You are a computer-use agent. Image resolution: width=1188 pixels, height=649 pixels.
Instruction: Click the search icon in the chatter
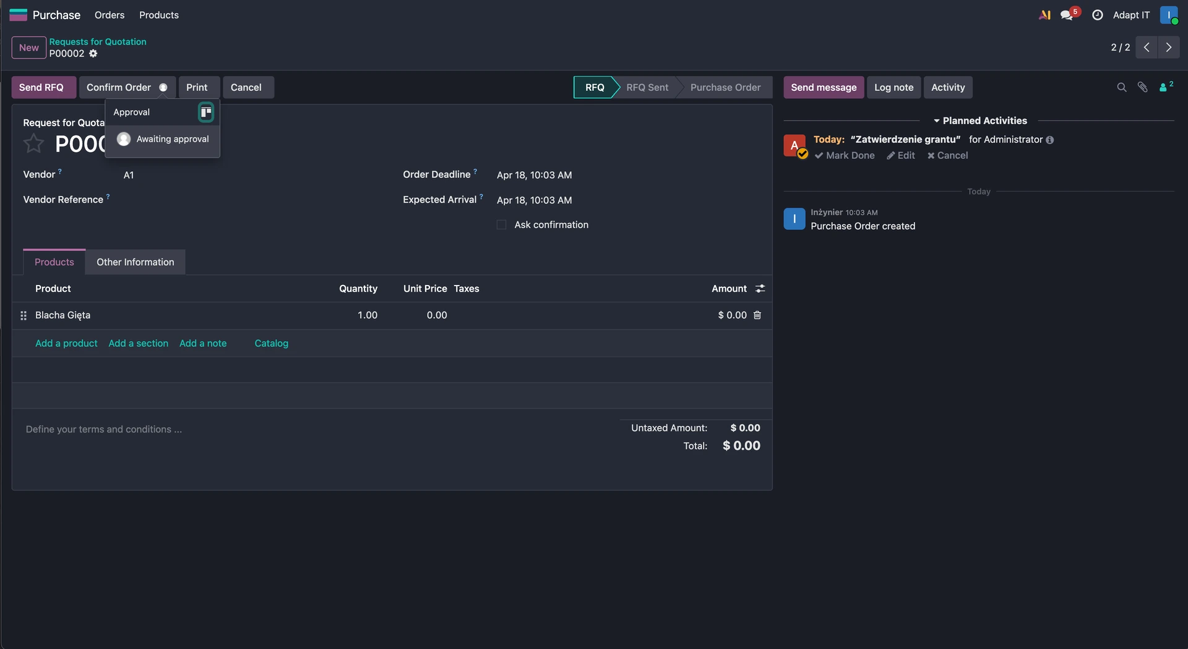pyautogui.click(x=1121, y=88)
